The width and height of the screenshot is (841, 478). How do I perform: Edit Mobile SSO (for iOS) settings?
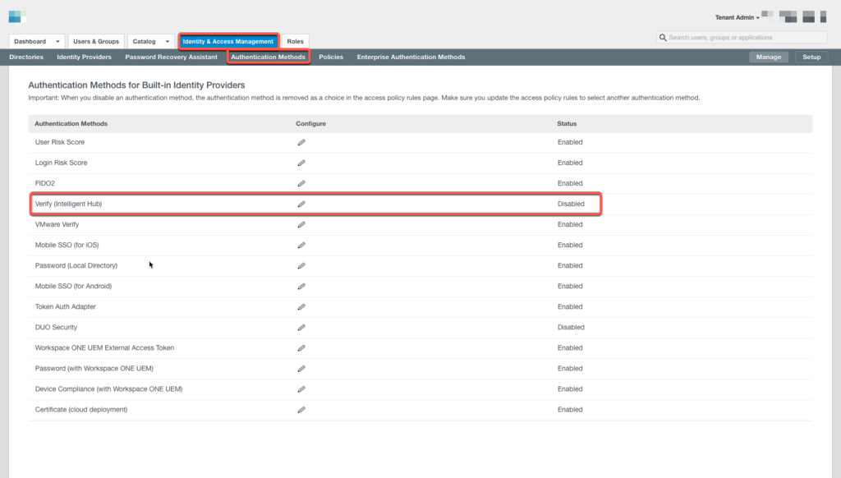(x=301, y=245)
